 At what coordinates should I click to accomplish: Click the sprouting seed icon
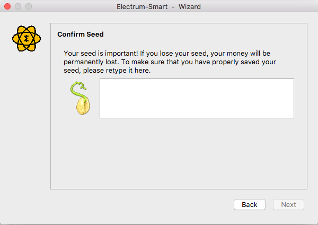tap(80, 98)
